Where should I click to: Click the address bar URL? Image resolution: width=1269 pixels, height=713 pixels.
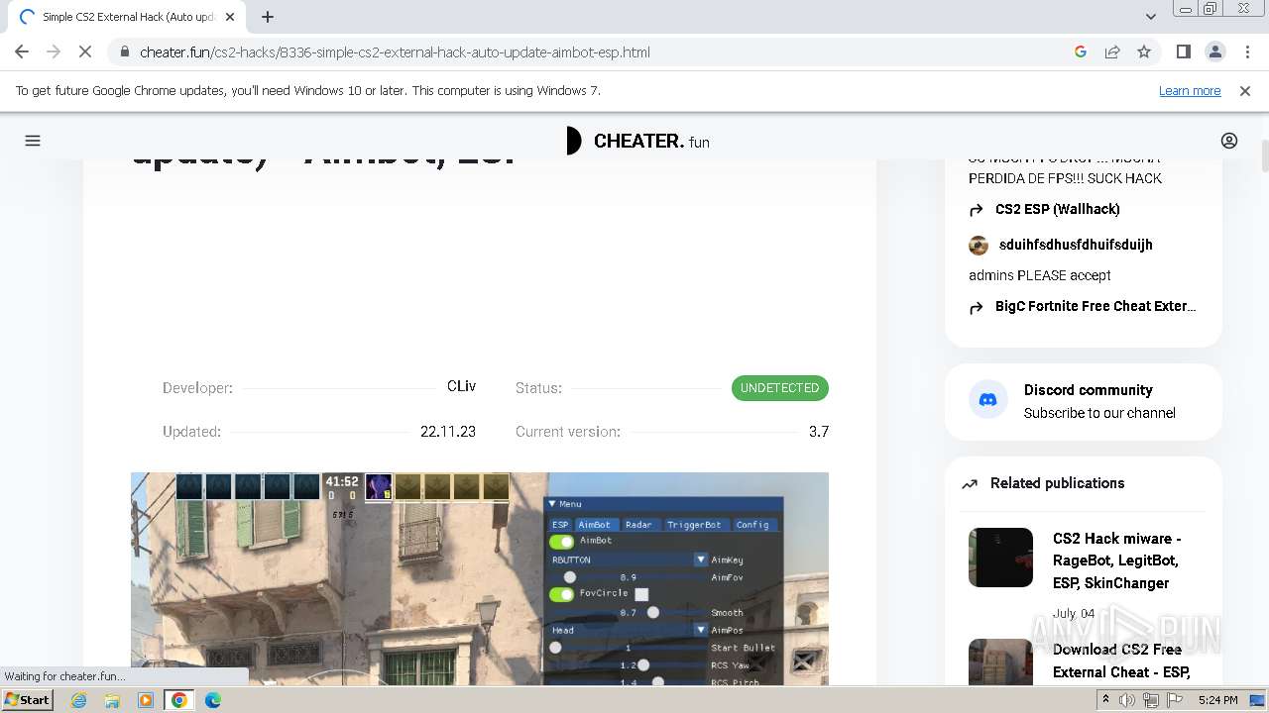[395, 51]
